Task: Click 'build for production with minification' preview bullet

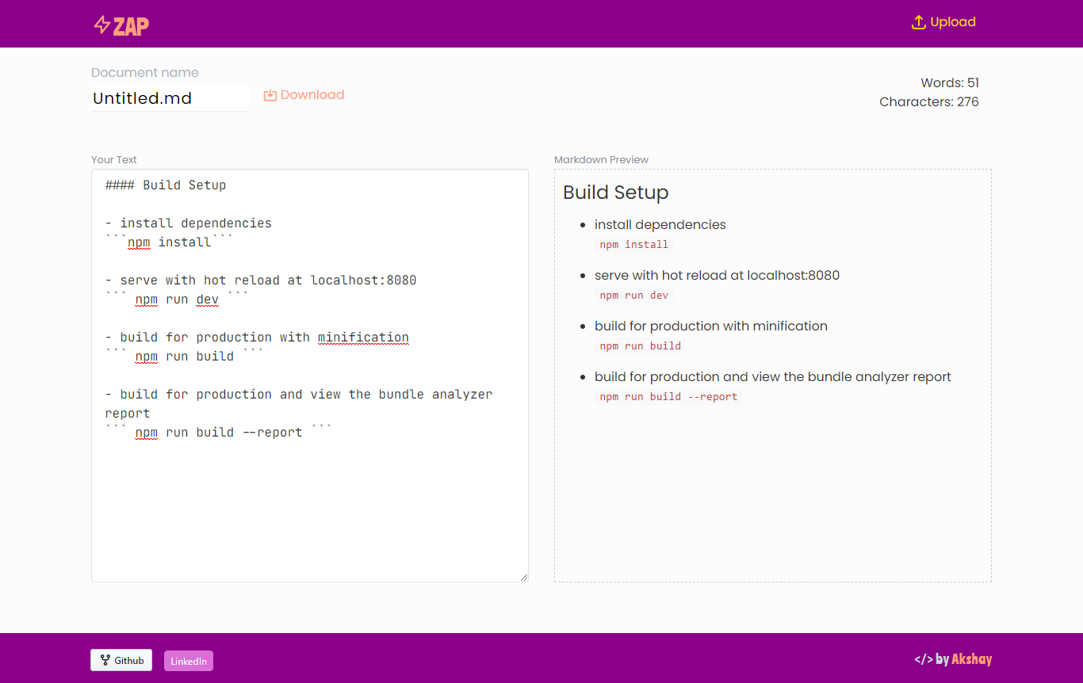Action: 711,326
